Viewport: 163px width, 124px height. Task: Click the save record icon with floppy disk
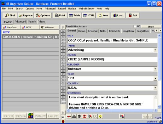(x=122, y=116)
